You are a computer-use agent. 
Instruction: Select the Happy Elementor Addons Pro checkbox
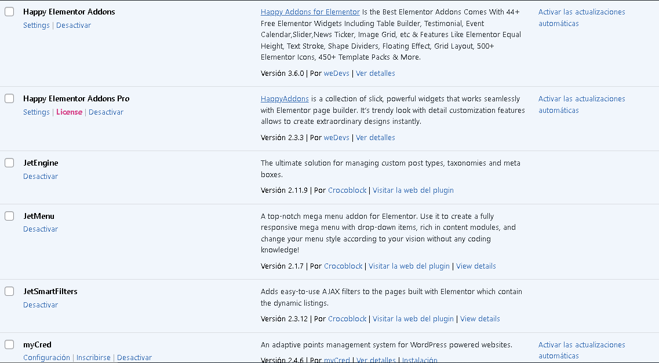pos(9,98)
